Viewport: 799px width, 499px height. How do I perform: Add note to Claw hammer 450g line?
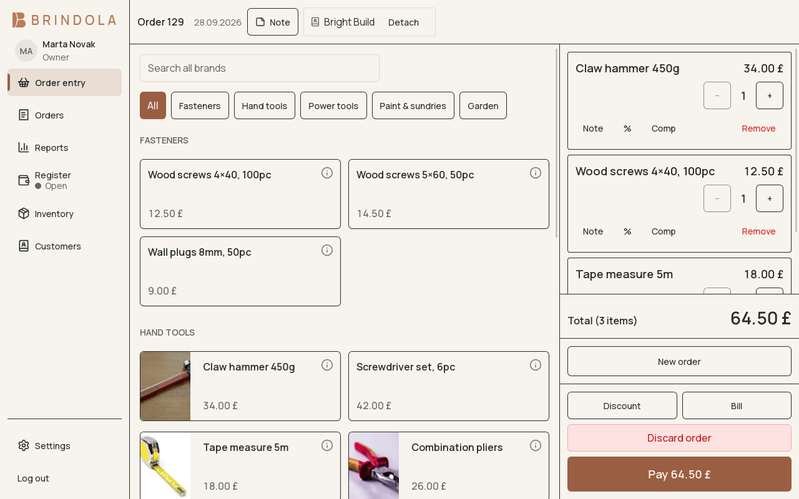tap(593, 128)
